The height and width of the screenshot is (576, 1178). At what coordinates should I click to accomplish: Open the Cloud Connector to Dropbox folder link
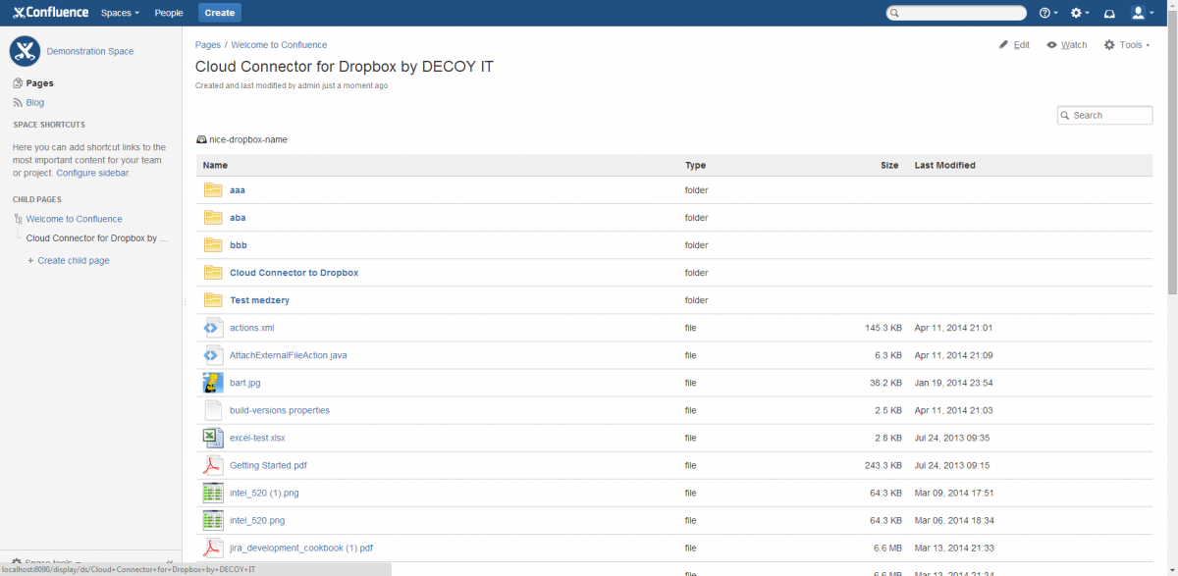294,273
